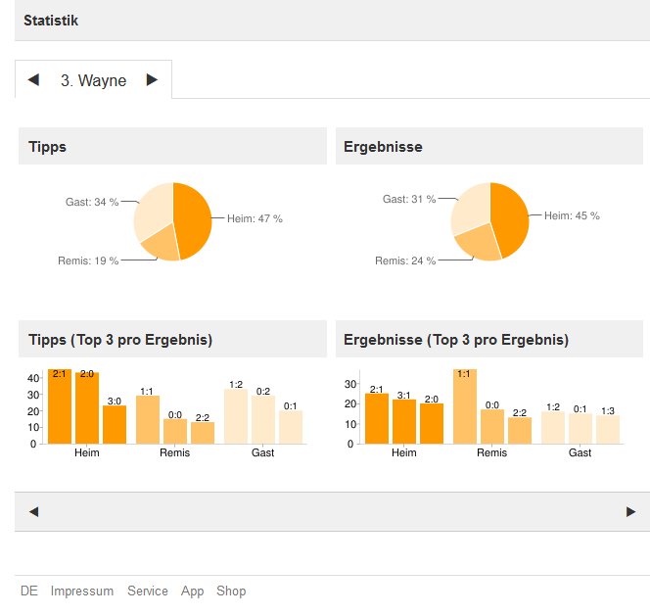This screenshot has height=615, width=650.
Task: Click the 3:0 bar in Tipps chart
Action: pyautogui.click(x=115, y=424)
